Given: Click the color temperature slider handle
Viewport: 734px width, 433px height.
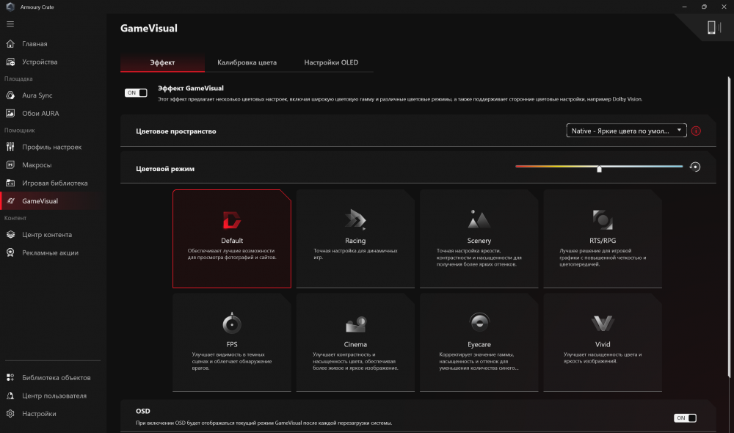Looking at the screenshot, I should 599,169.
